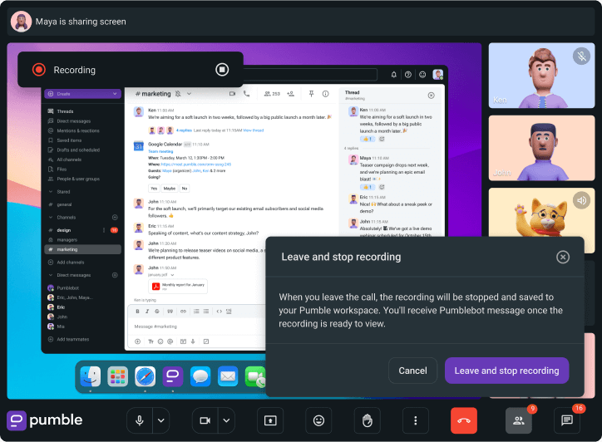This screenshot has height=442, width=602.
Task: Collapse the Direct messages section
Action: click(x=51, y=275)
